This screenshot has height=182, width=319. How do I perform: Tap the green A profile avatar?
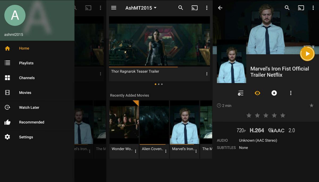click(x=15, y=15)
